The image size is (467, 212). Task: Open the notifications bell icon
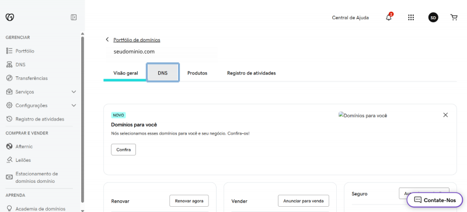pos(389,17)
